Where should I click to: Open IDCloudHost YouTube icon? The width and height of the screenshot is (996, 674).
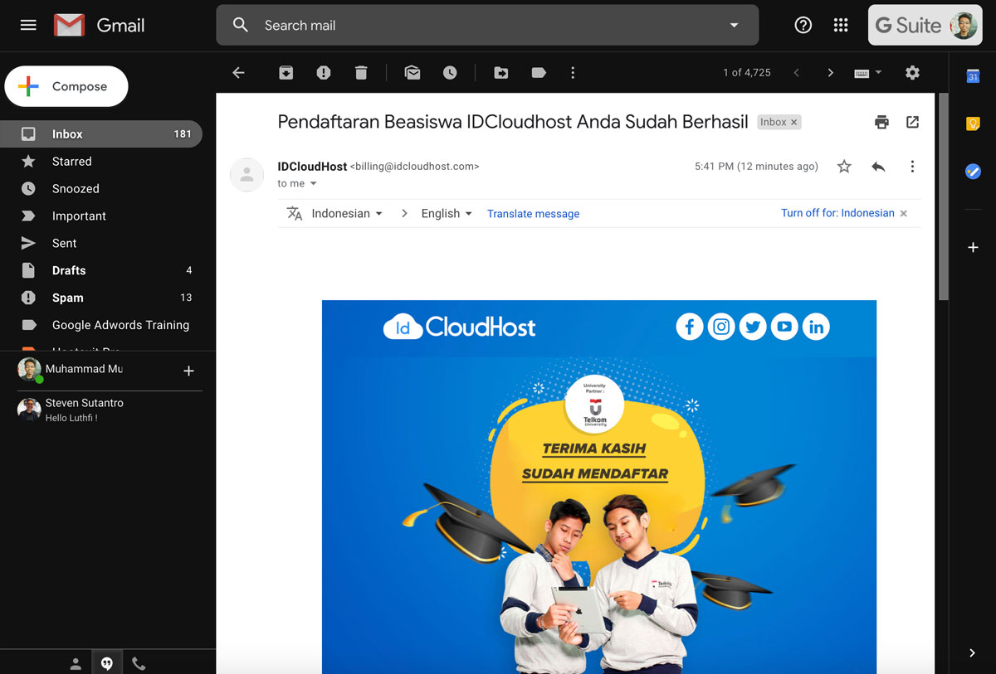(x=784, y=327)
